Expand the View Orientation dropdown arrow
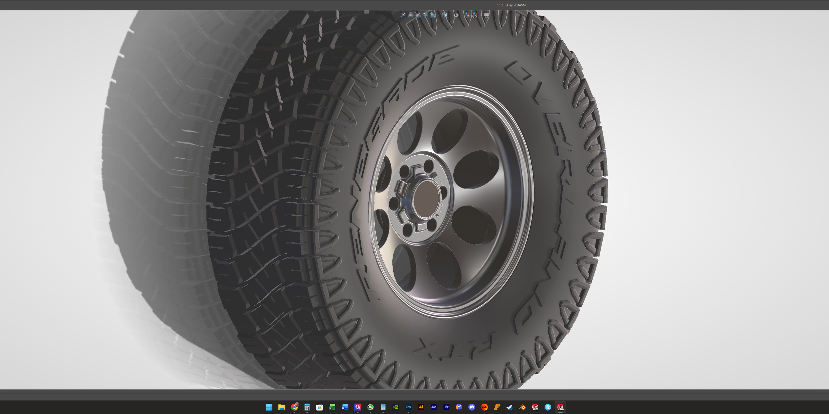This screenshot has width=829, height=414. click(x=438, y=15)
